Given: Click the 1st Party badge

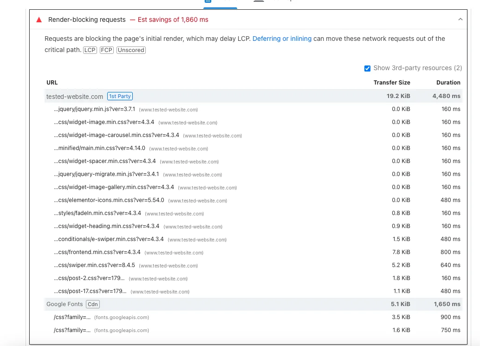Looking at the screenshot, I should 120,96.
